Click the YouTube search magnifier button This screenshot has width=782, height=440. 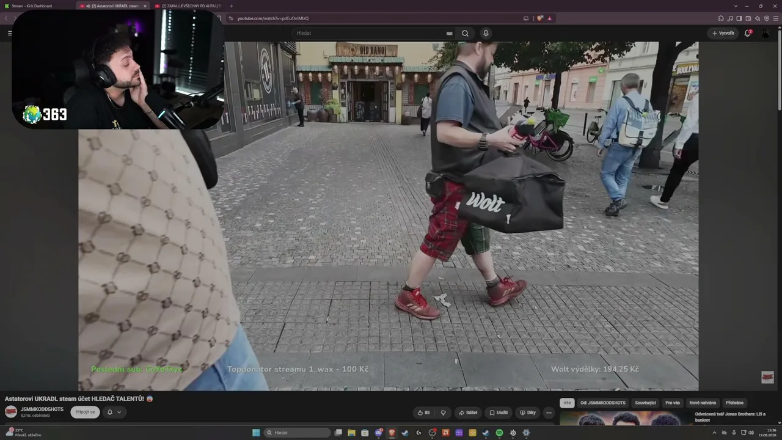[465, 34]
